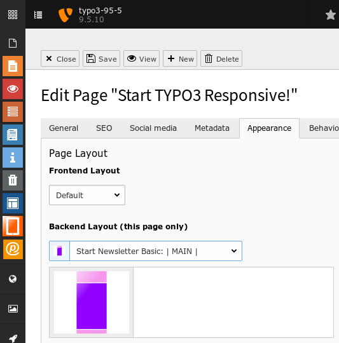The width and height of the screenshot is (339, 343).
Task: Switch to the SEO tab
Action: pyautogui.click(x=104, y=128)
